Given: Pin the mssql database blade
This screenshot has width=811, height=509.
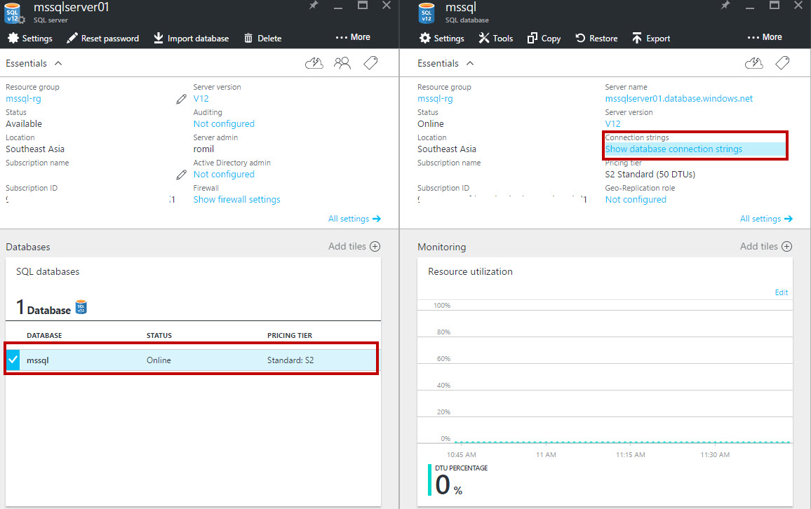Looking at the screenshot, I should [725, 5].
